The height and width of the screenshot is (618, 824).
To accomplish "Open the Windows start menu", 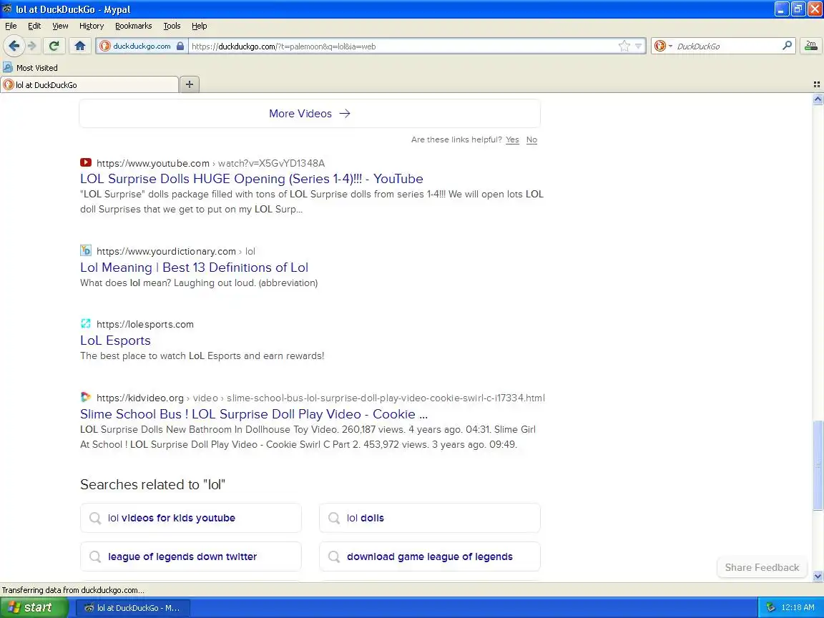I will tap(34, 607).
